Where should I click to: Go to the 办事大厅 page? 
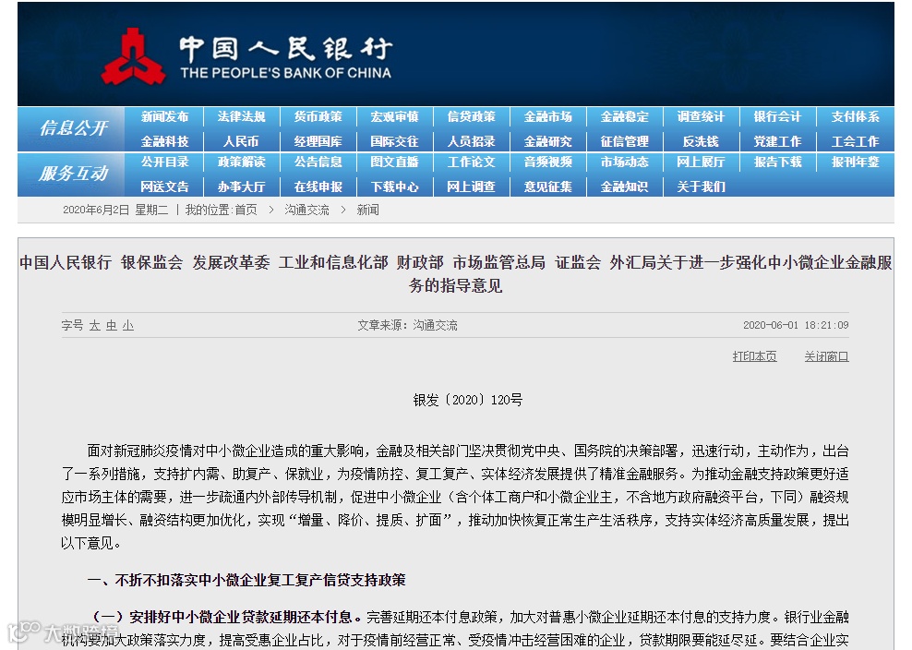tap(241, 187)
